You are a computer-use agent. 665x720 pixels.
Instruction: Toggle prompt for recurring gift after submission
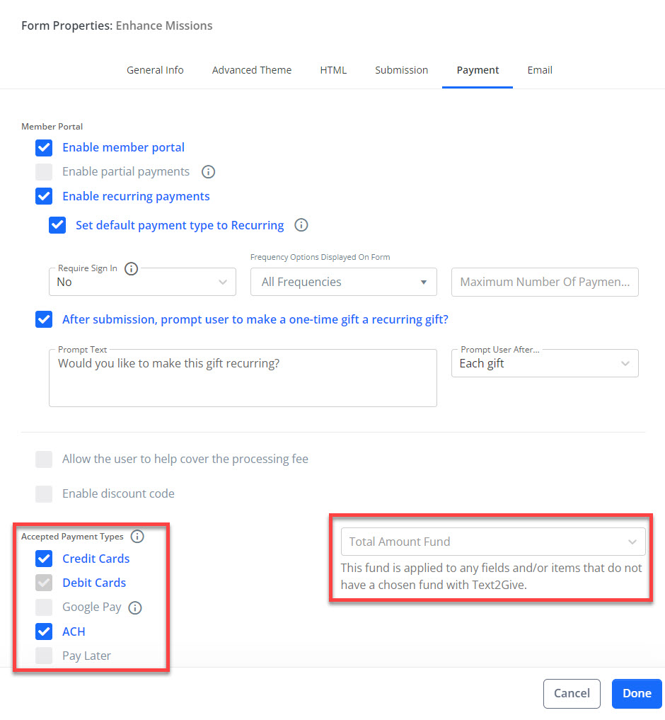pos(44,319)
